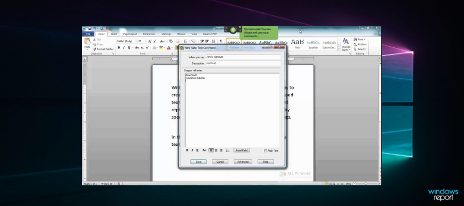The width and height of the screenshot is (464, 206).
Task: Click the Paste clipboard icon
Action: [x=87, y=41]
